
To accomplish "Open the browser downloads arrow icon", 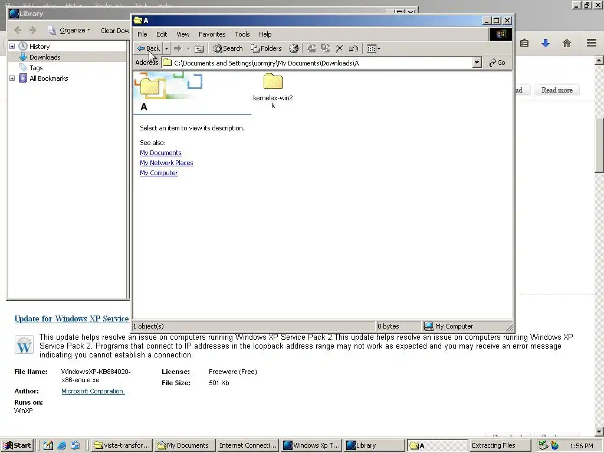I will (x=546, y=43).
